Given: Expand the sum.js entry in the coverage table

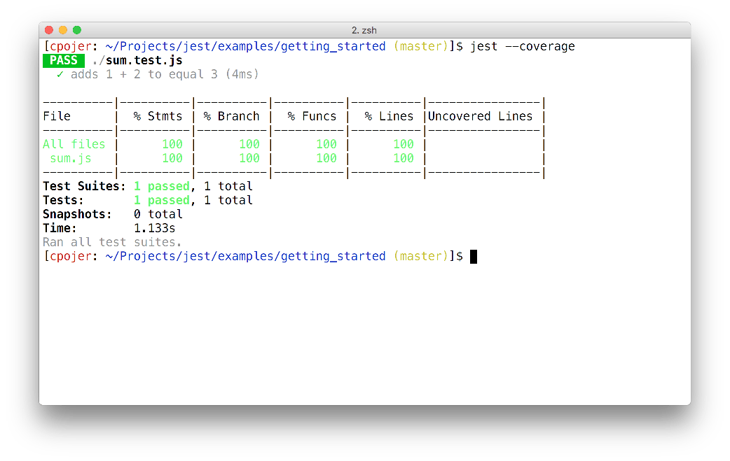Looking at the screenshot, I should tap(73, 158).
